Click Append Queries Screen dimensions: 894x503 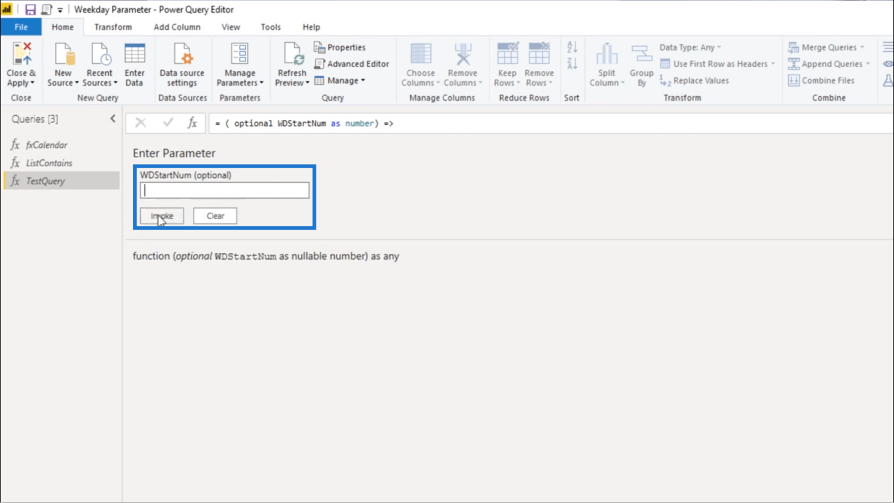tap(829, 64)
